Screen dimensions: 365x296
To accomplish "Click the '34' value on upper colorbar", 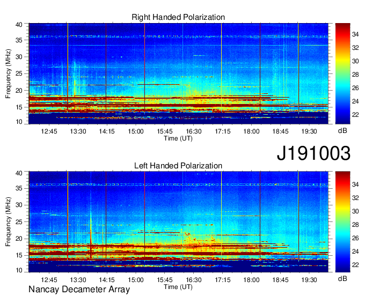I will [x=355, y=34].
